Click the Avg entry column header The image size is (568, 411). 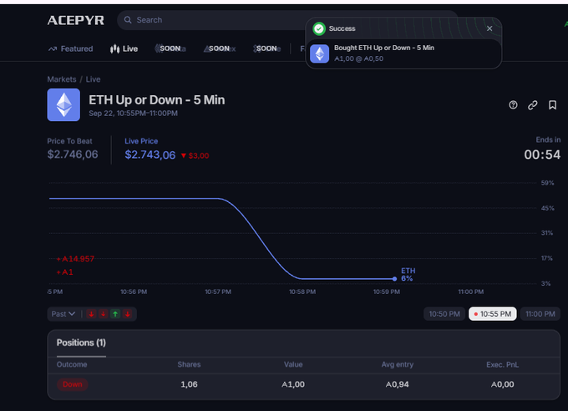[x=398, y=364]
